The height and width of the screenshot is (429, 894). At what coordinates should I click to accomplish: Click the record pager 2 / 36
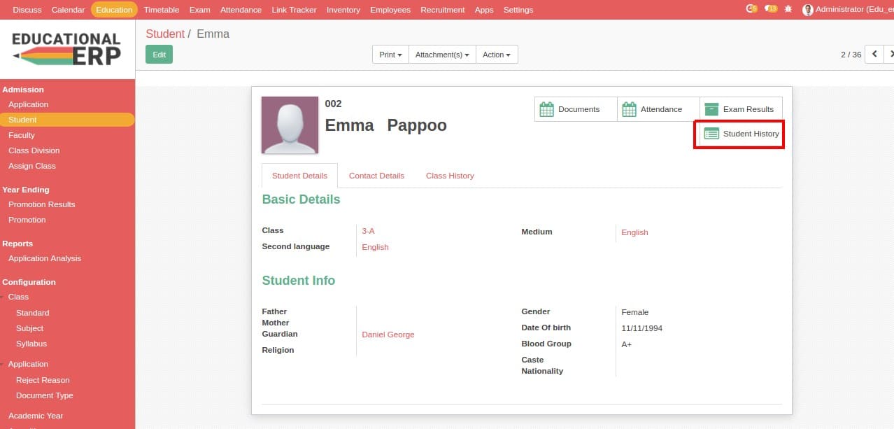851,55
